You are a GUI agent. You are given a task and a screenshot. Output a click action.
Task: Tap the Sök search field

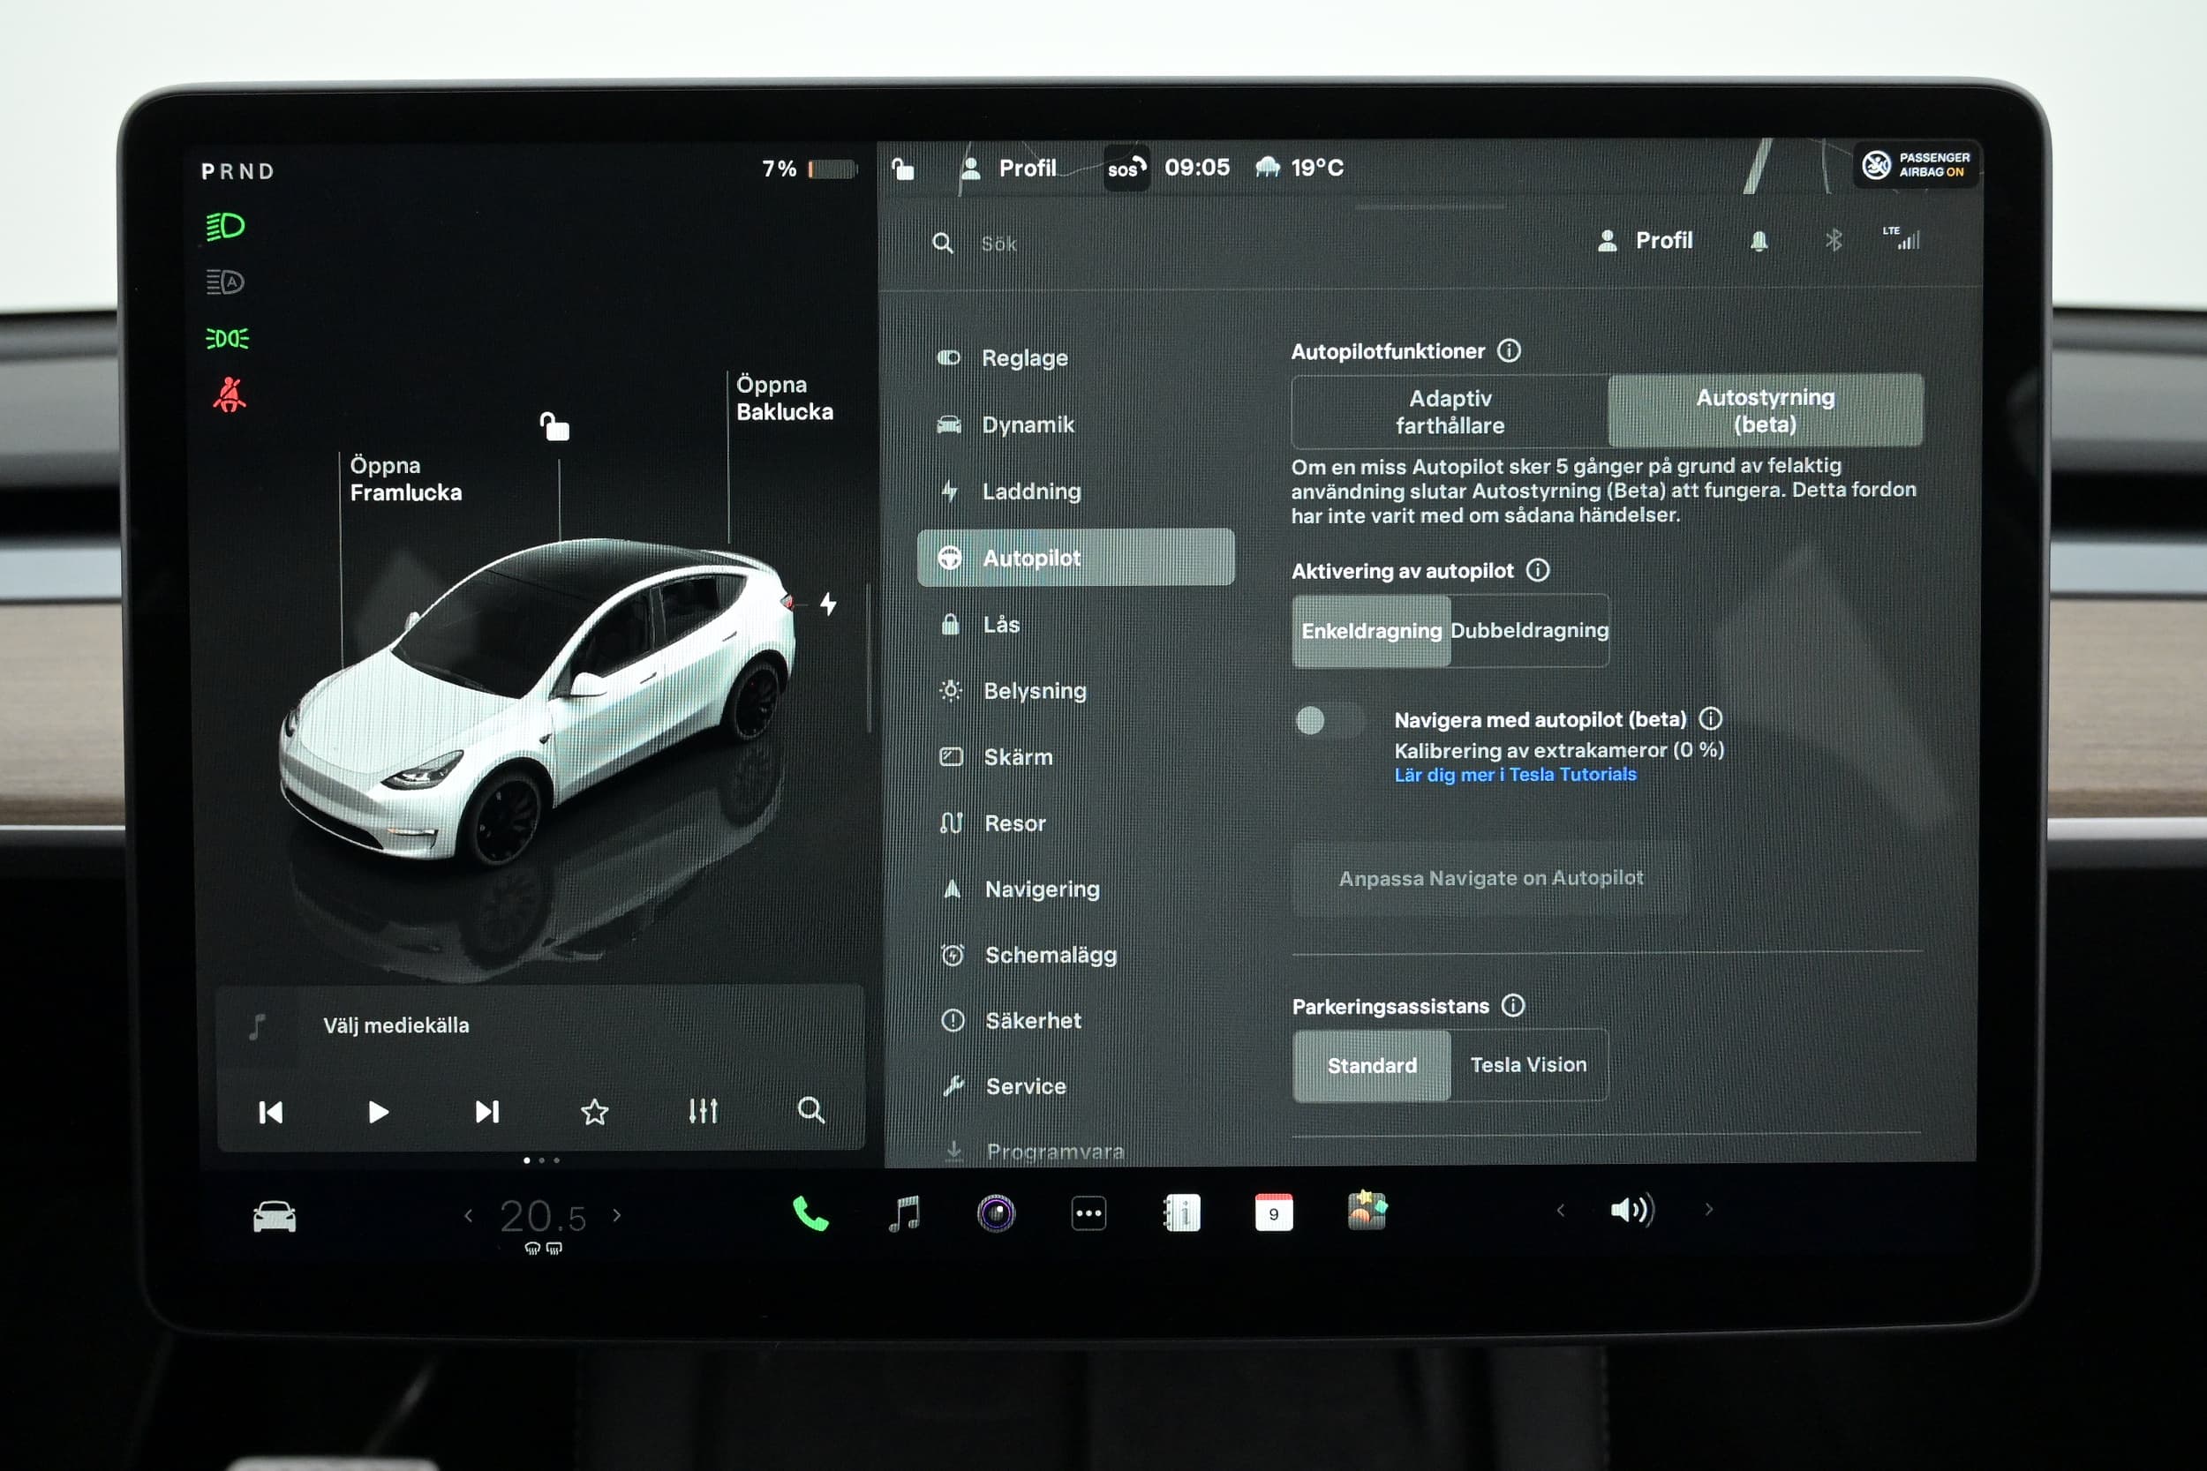tap(1239, 244)
